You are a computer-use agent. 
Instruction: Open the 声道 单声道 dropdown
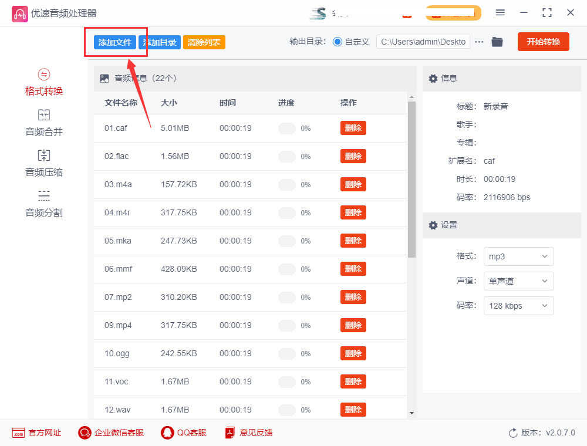click(x=518, y=281)
